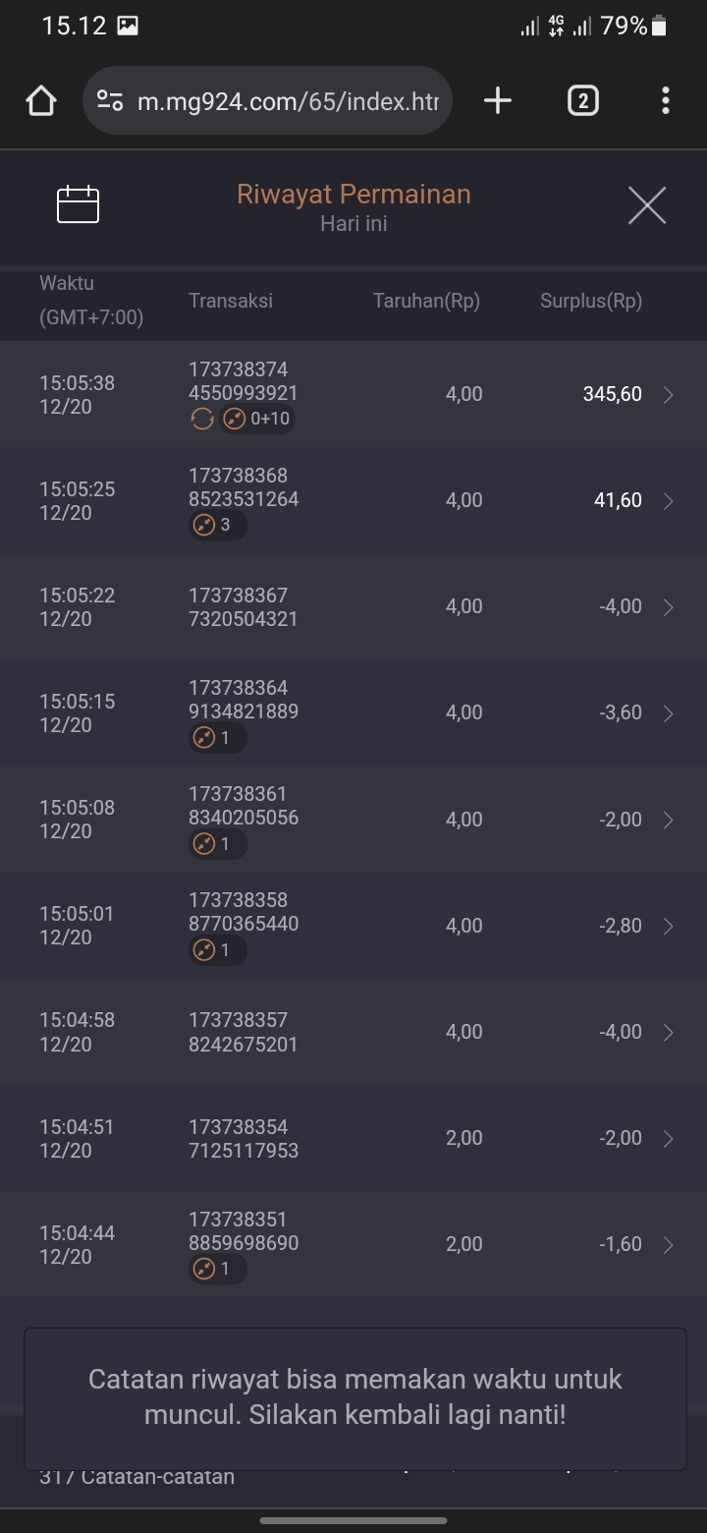
Task: Dismiss the Catatan riwayat notice message
Action: click(354, 1397)
